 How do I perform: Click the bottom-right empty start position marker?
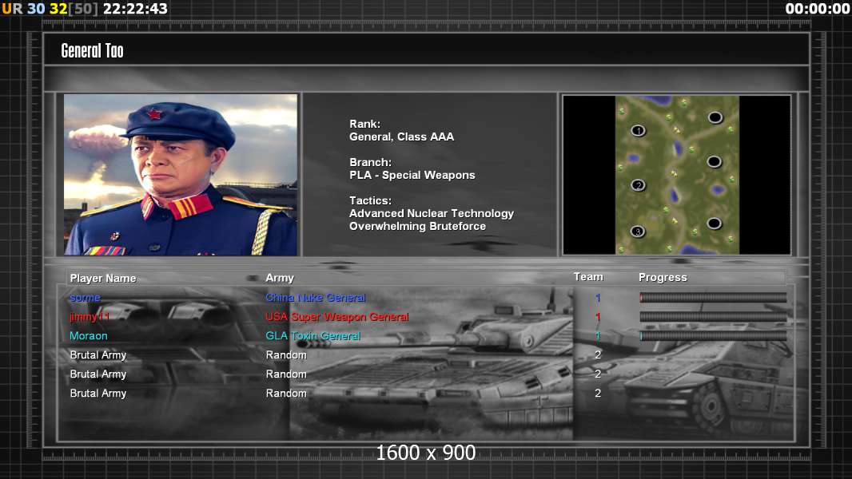pyautogui.click(x=715, y=224)
